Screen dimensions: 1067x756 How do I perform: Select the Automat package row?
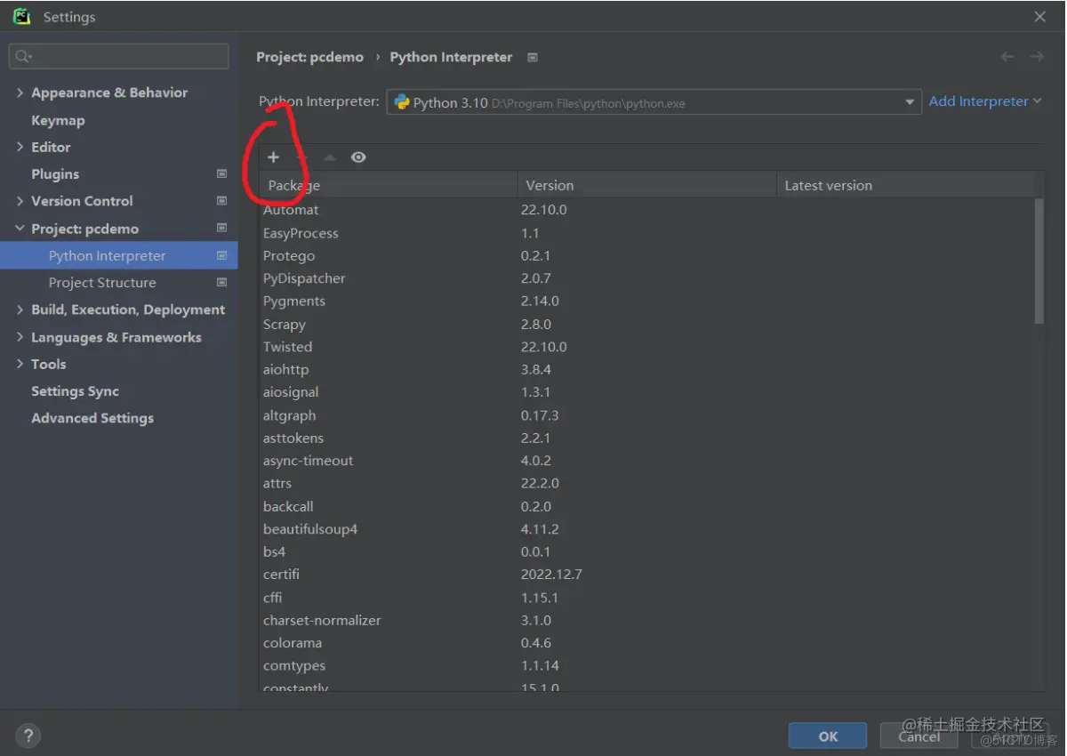pyautogui.click(x=646, y=210)
